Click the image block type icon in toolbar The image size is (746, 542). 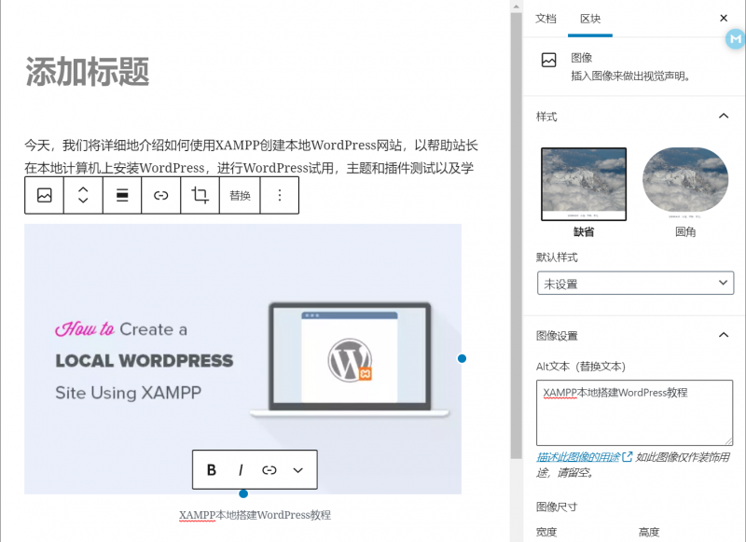coord(44,196)
